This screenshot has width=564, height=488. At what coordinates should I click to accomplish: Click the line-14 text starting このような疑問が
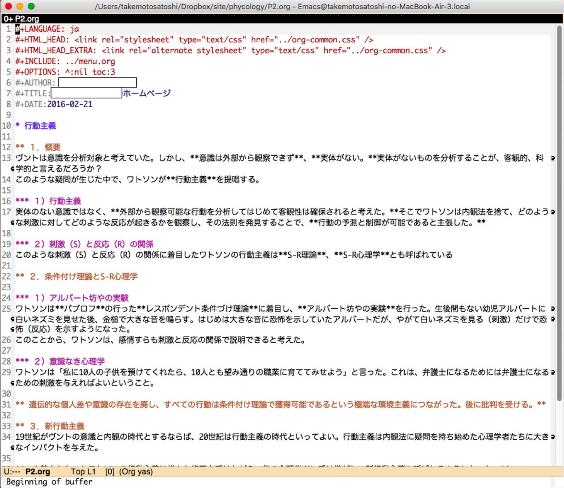click(137, 180)
